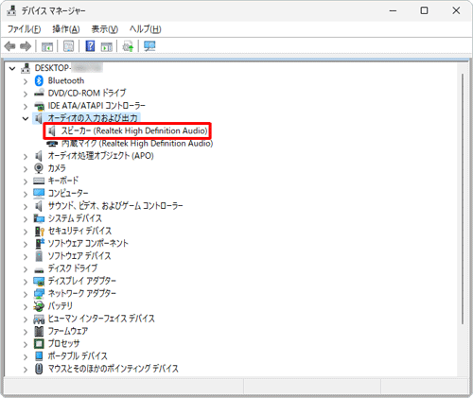Collapse the DESKTOP root node
This screenshot has width=473, height=398.
point(12,68)
